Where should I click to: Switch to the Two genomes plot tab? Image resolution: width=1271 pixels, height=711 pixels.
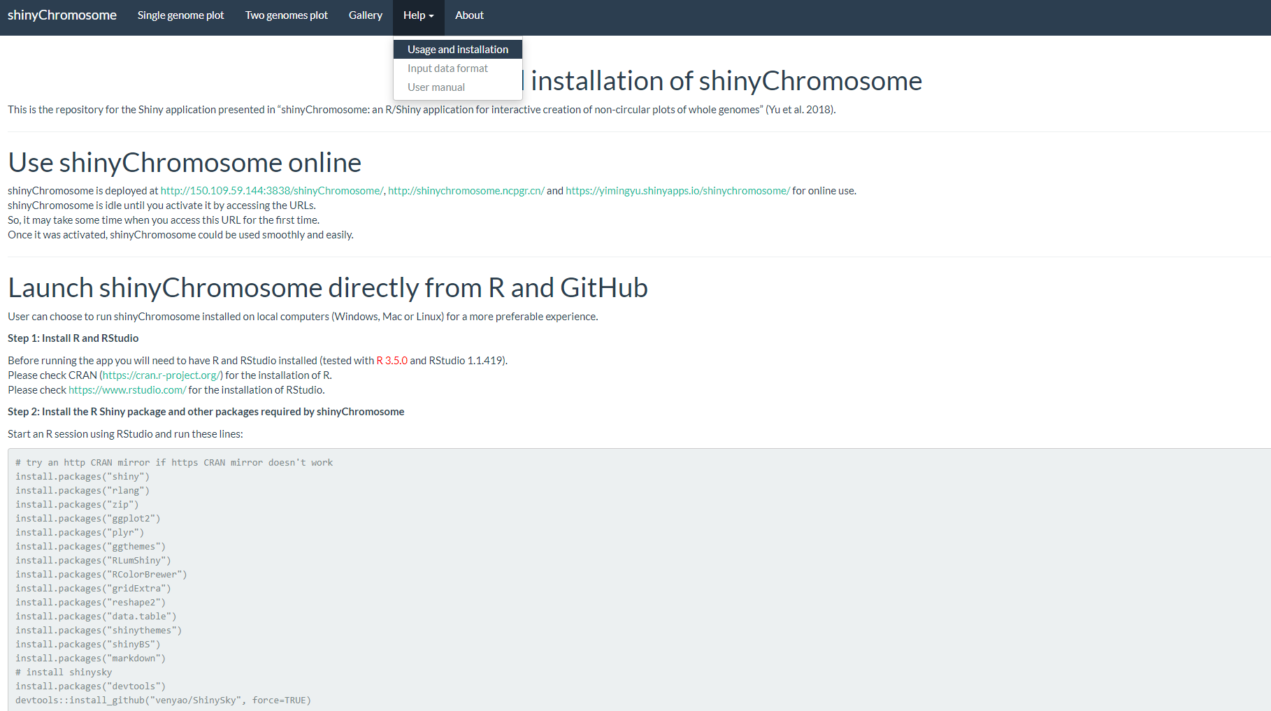click(x=287, y=15)
